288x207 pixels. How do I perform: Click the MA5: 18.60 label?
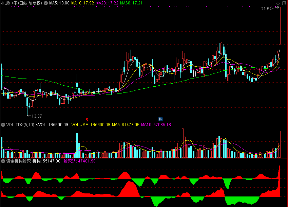[x=59, y=3]
